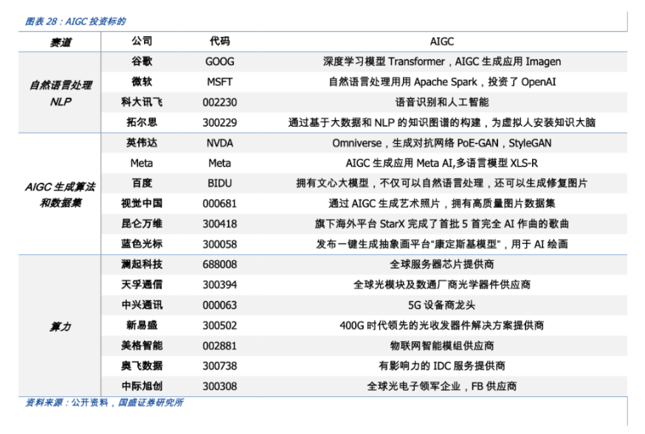Click the description mentioning FB 供应商

(x=442, y=386)
